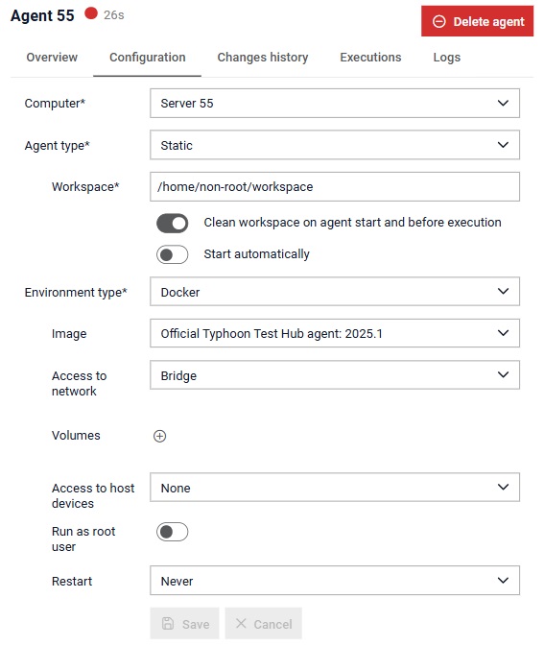Image resolution: width=544 pixels, height=646 pixels.
Task: Go to the Executions tab
Action: coord(370,58)
